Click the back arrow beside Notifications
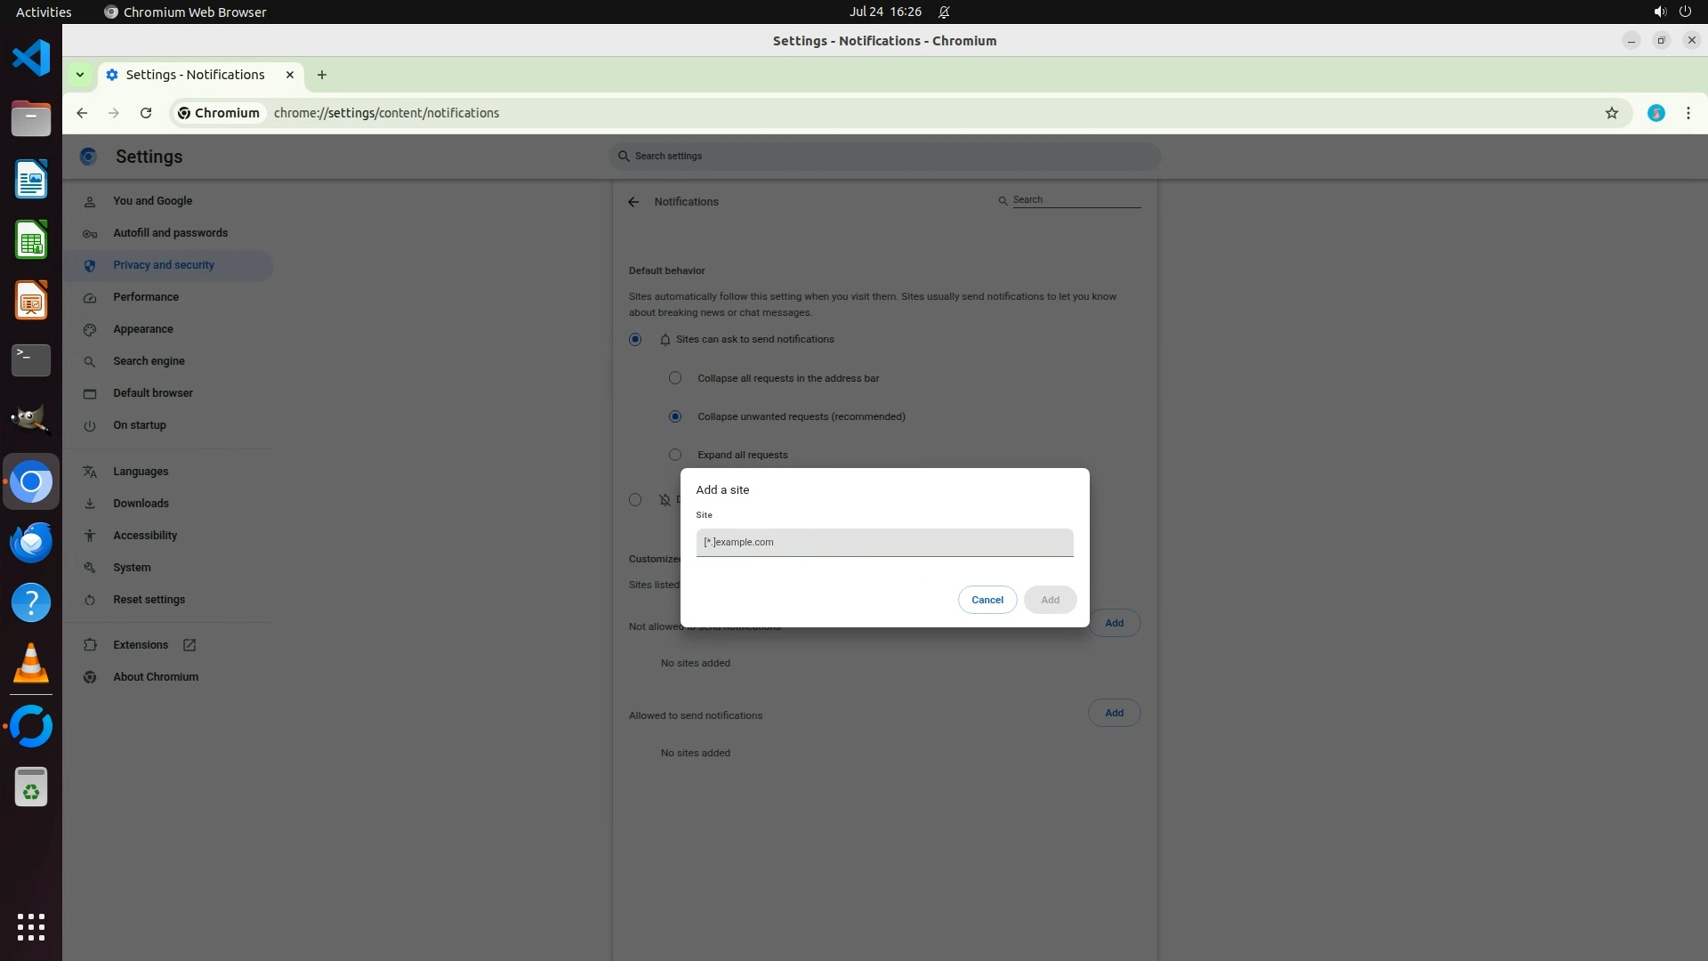This screenshot has height=961, width=1708. [633, 202]
